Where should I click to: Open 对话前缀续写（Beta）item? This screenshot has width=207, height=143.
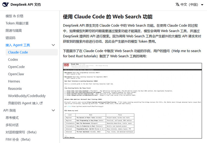[x=21, y=132]
